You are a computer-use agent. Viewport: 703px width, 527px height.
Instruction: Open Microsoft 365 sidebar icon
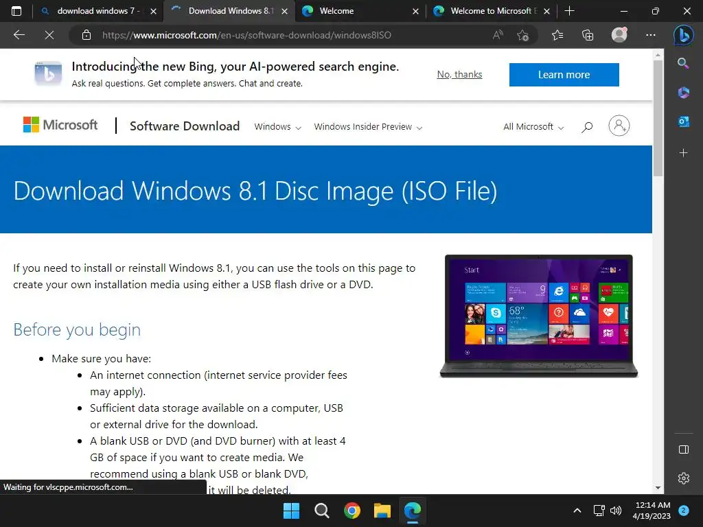click(x=683, y=93)
